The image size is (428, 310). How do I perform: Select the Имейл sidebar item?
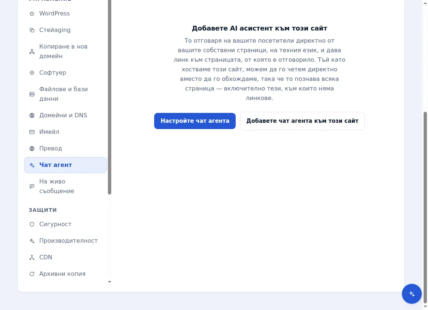click(65, 132)
